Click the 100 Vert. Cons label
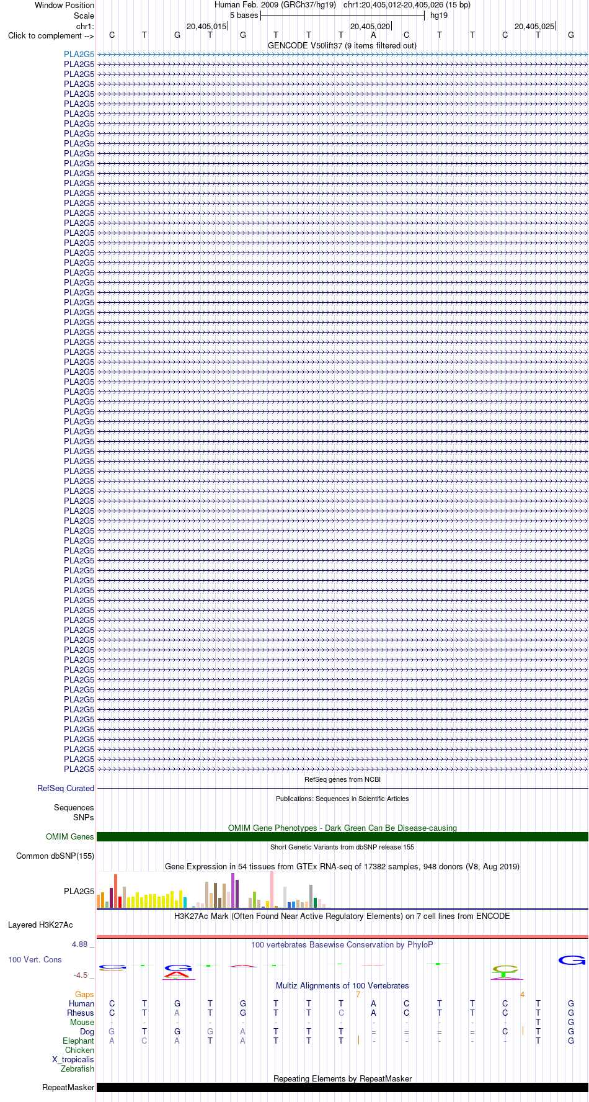This screenshot has height=1102, width=589. [35, 960]
